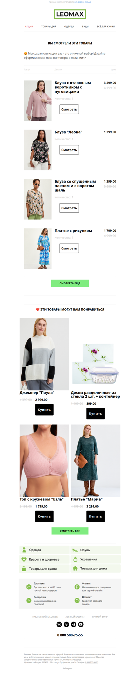Buy the Джемпер "Паула" with Купить
The image size is (140, 677).
44,410
